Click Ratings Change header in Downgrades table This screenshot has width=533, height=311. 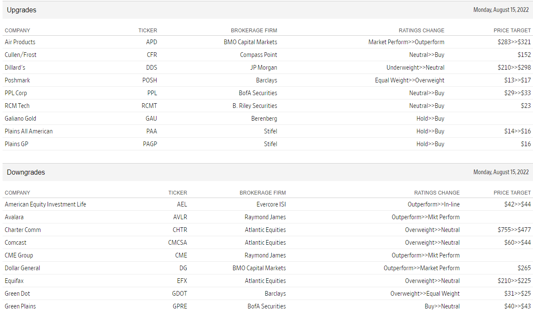437,193
